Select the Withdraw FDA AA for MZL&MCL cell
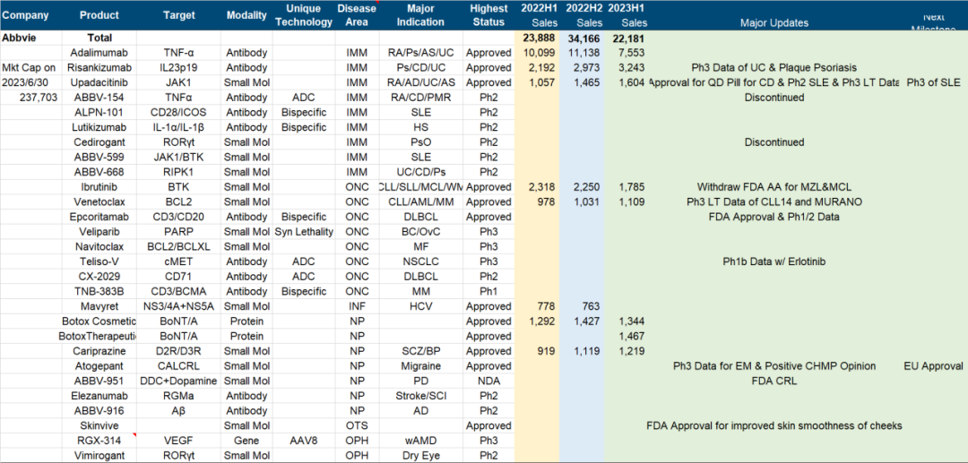 (x=774, y=187)
